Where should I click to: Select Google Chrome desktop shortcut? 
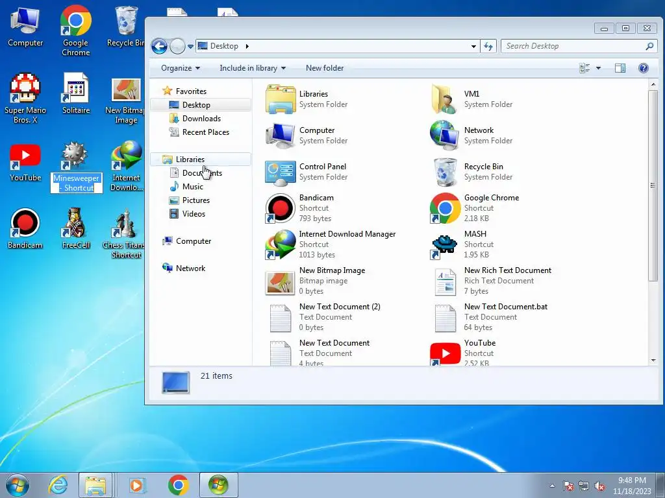point(75,31)
